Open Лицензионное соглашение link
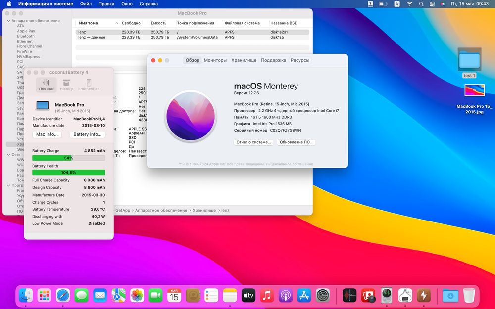The width and height of the screenshot is (495, 309). (x=290, y=164)
